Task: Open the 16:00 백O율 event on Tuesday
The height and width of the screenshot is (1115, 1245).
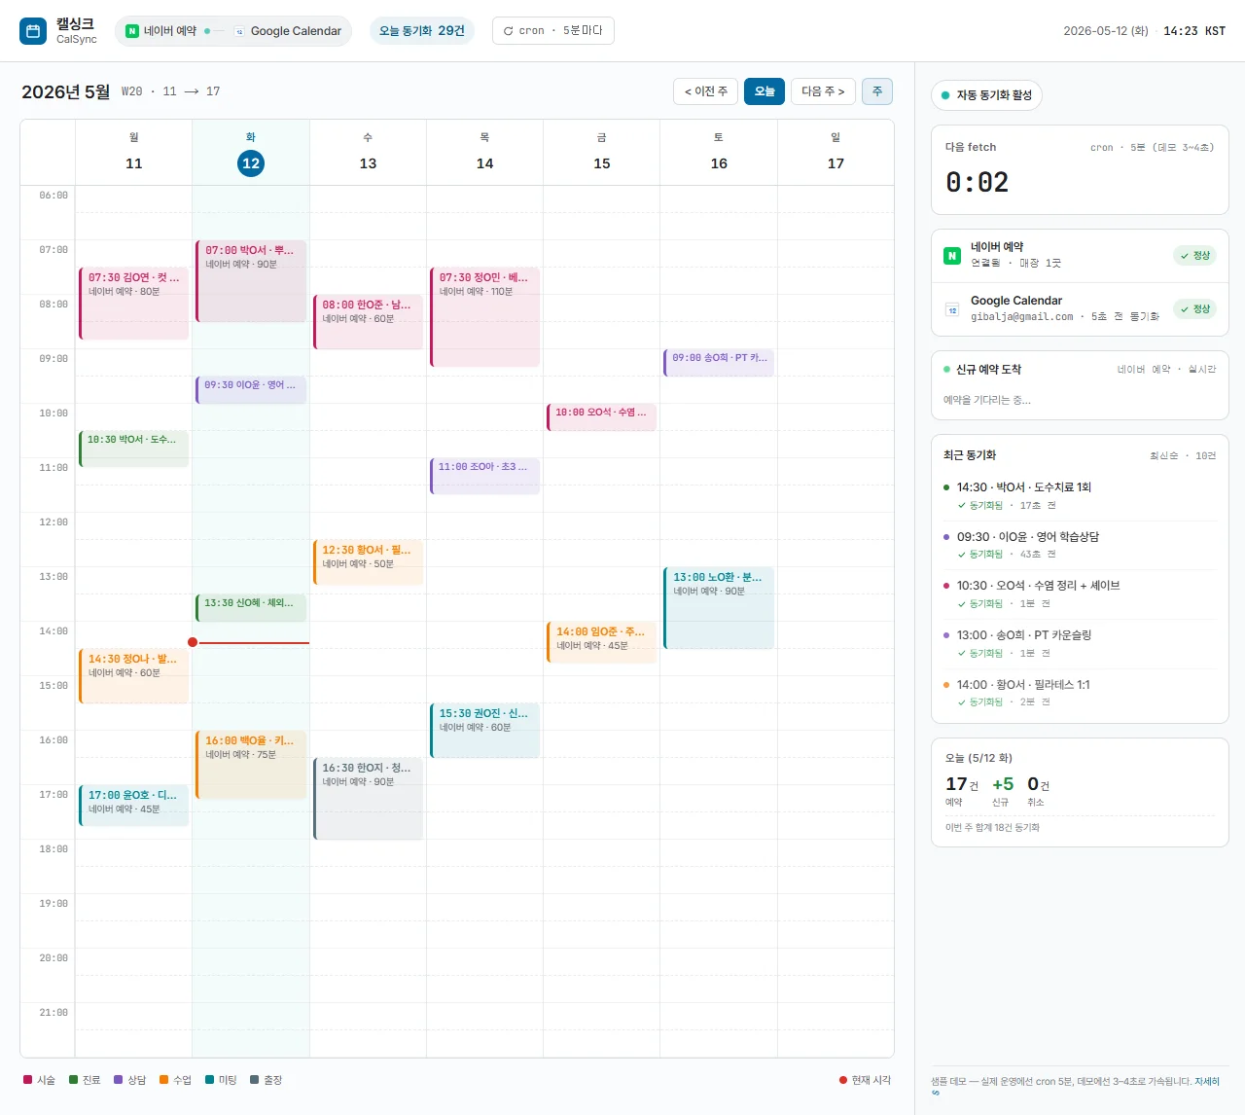Action: coord(251,765)
